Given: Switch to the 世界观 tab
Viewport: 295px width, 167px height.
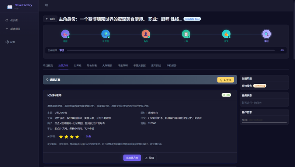Looking at the screenshot, I should 77,66.
